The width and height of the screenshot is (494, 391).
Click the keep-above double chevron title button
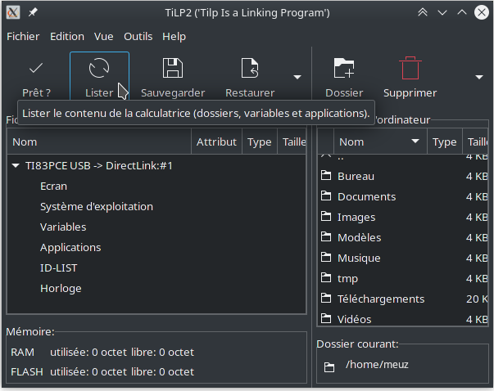coord(423,12)
